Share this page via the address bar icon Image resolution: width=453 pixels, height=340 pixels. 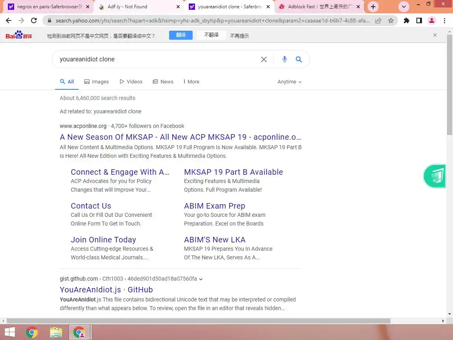[378, 20]
